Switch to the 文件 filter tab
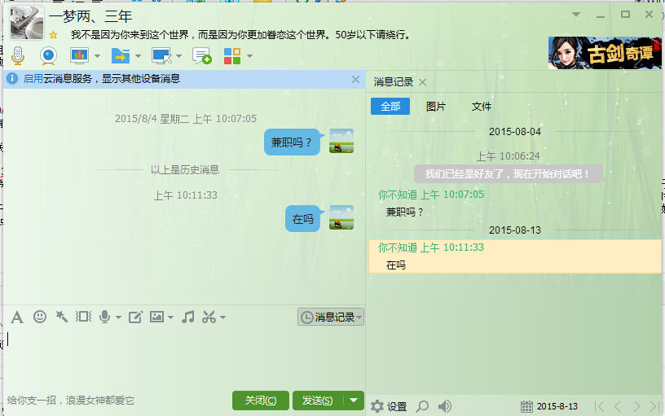Screen dimensions: 665x416 coord(482,107)
